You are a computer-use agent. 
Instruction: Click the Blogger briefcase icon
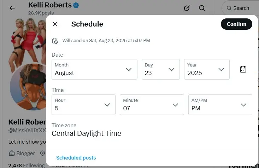tap(12, 153)
